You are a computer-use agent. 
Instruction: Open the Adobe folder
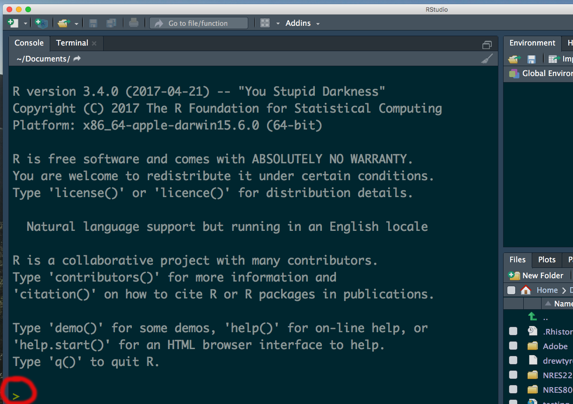click(x=555, y=346)
